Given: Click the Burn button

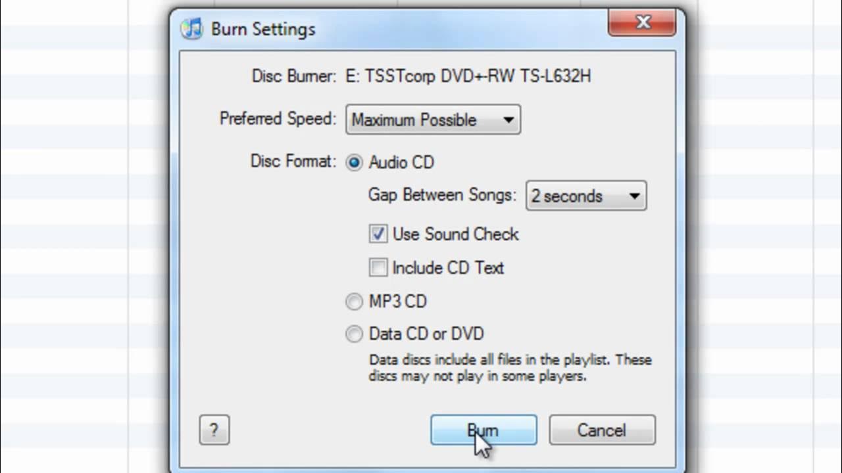Looking at the screenshot, I should point(483,430).
